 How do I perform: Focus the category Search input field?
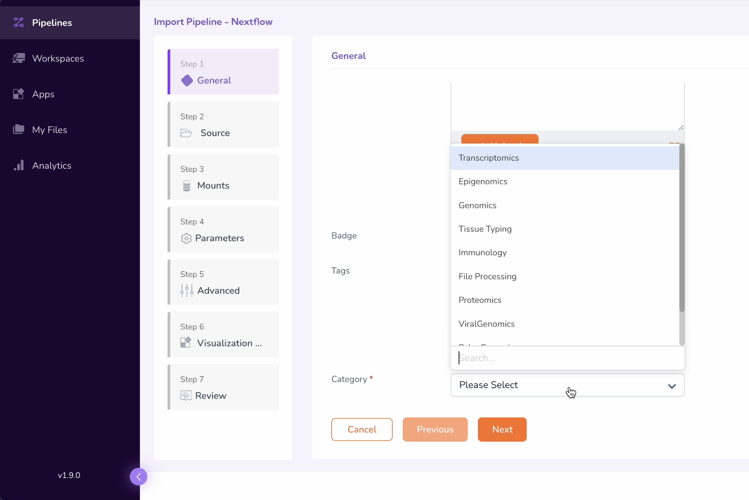click(x=567, y=358)
